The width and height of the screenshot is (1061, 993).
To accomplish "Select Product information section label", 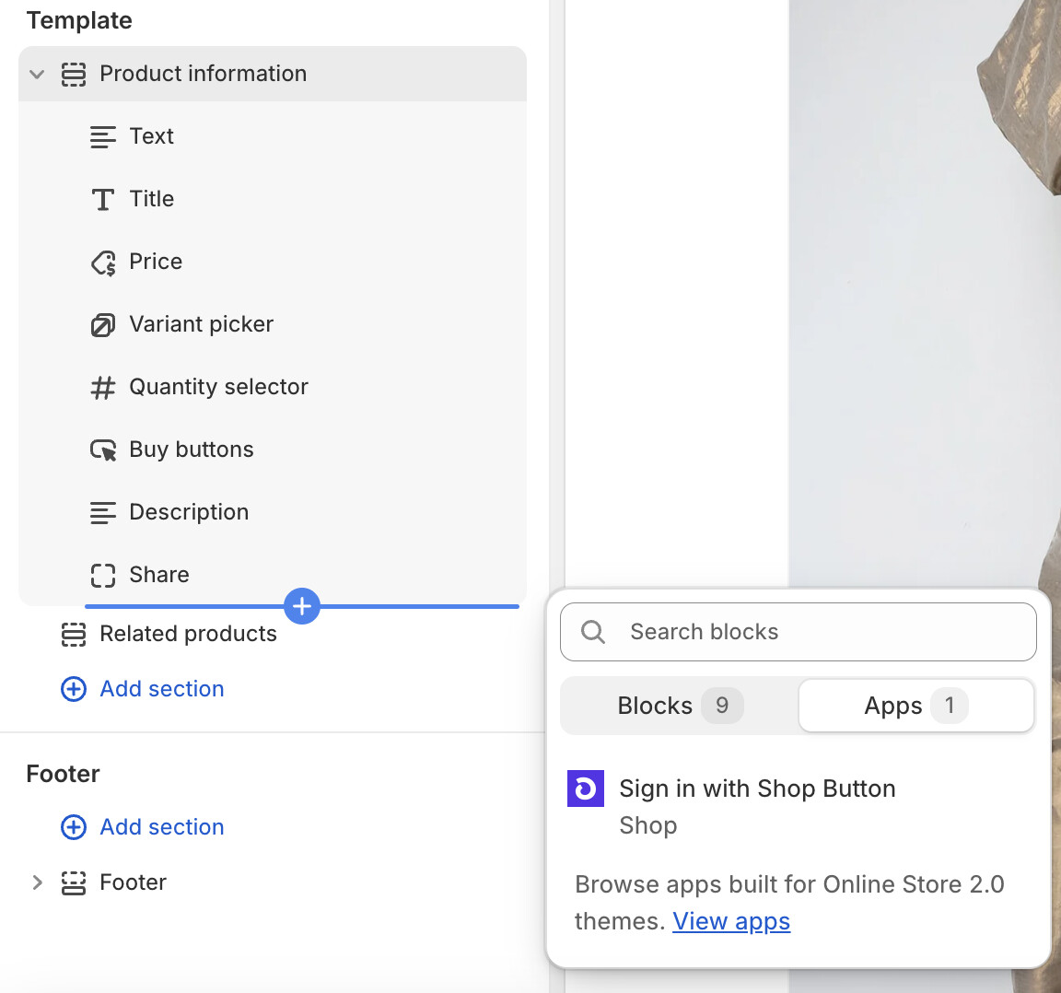I will tap(203, 74).
